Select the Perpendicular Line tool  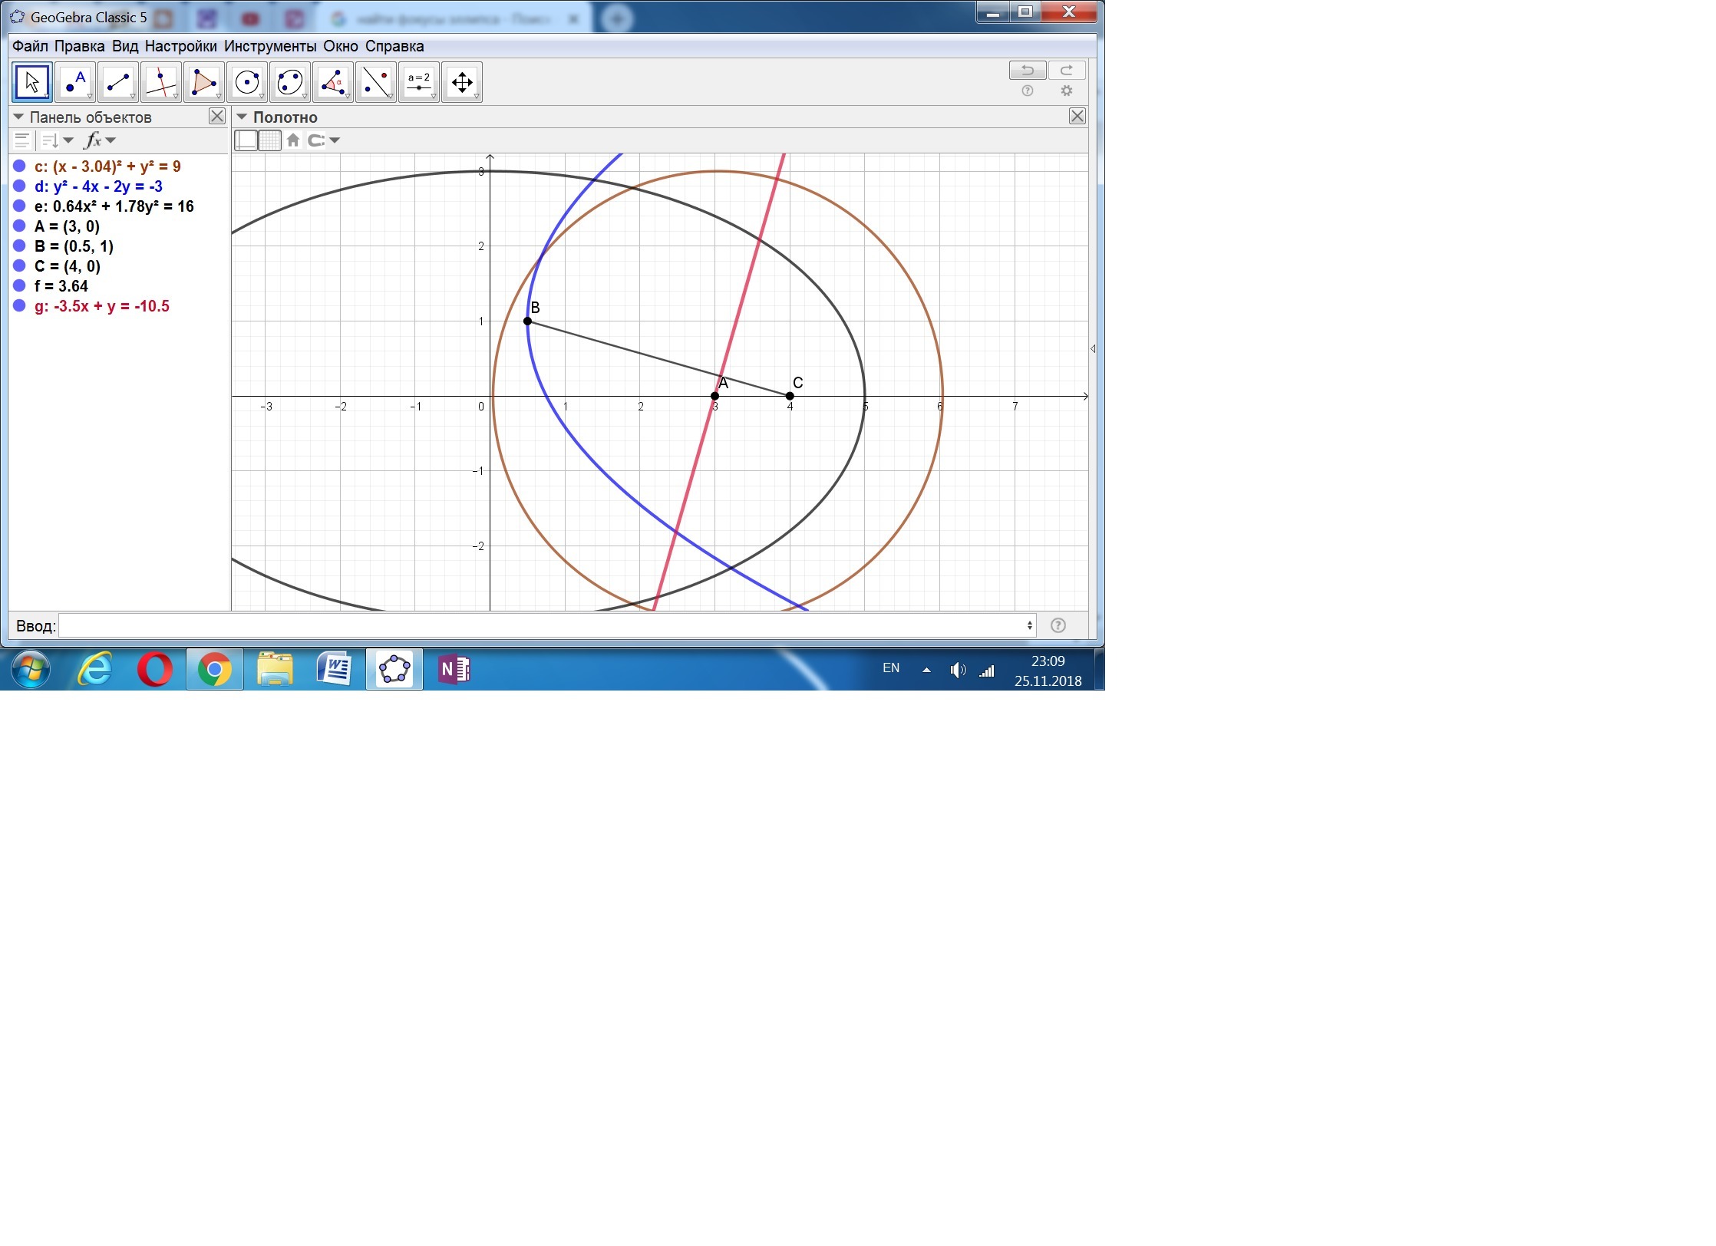coord(161,82)
